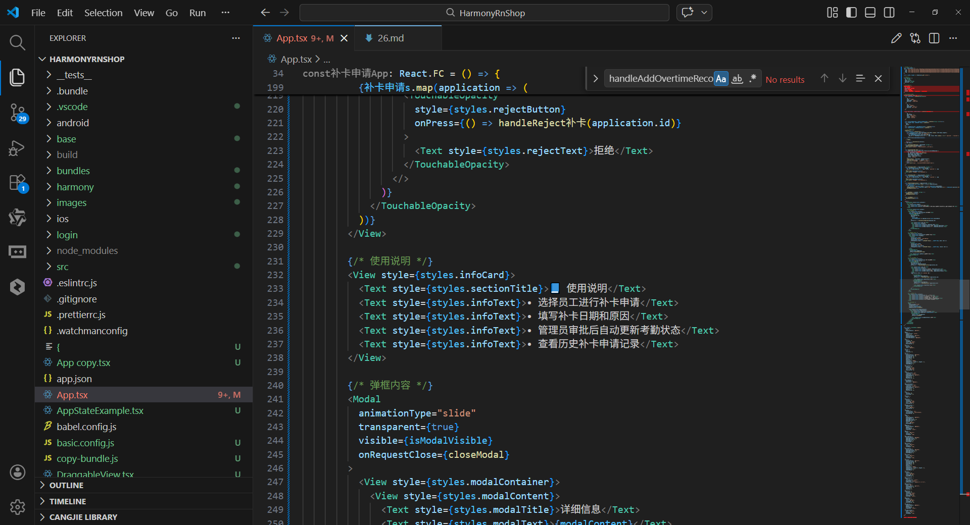Toggle Secondary Side Bar visibility
Screen dimensions: 970x525
[889, 13]
